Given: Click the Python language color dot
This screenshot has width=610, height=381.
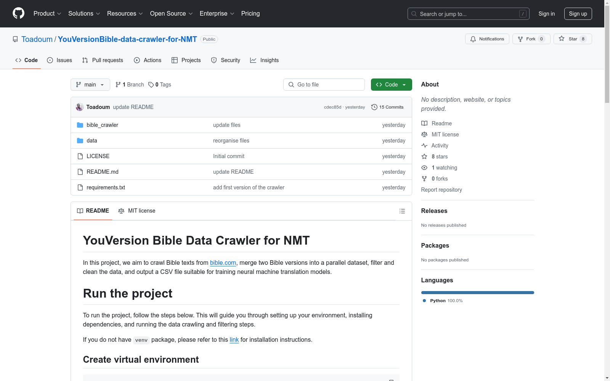Looking at the screenshot, I should [424, 301].
